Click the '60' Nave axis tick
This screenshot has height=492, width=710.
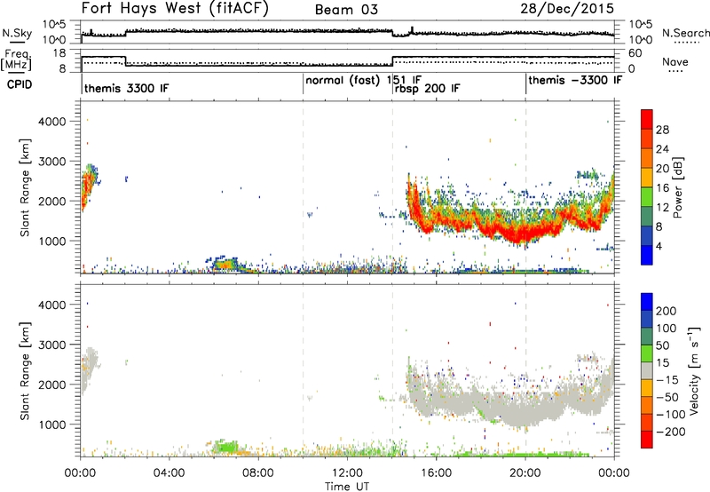click(635, 53)
